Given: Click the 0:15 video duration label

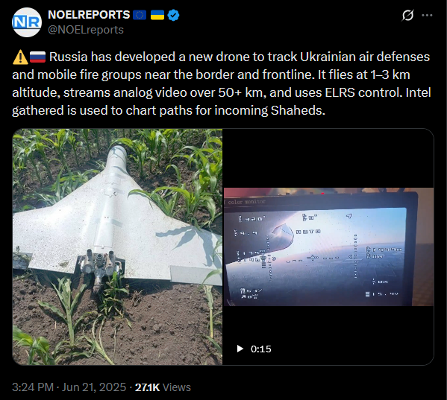Looking at the screenshot, I should pos(261,349).
